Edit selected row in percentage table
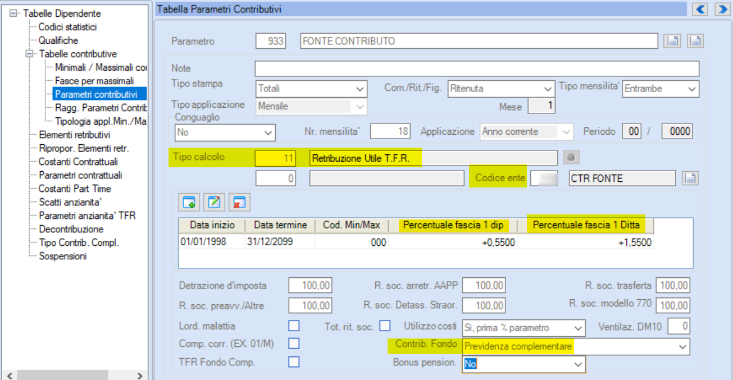This screenshot has width=733, height=380. click(215, 202)
